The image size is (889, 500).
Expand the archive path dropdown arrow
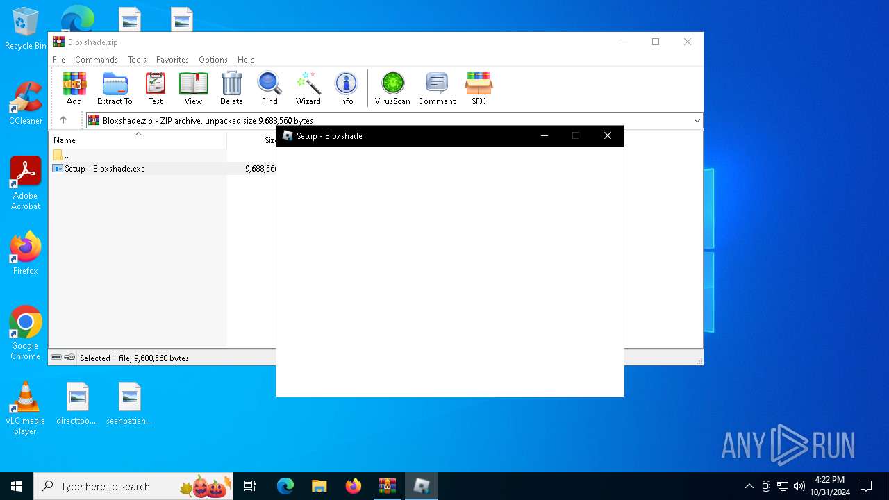coord(697,121)
